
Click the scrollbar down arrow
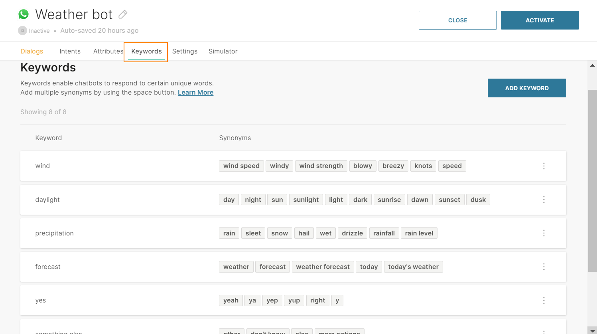pyautogui.click(x=593, y=331)
